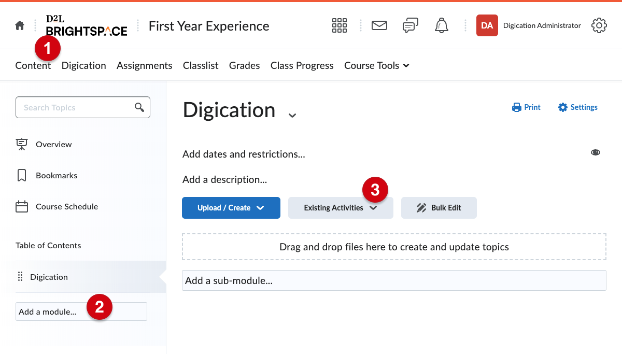Click the Course Schedule calendar icon
This screenshot has width=622, height=354.
pos(22,206)
